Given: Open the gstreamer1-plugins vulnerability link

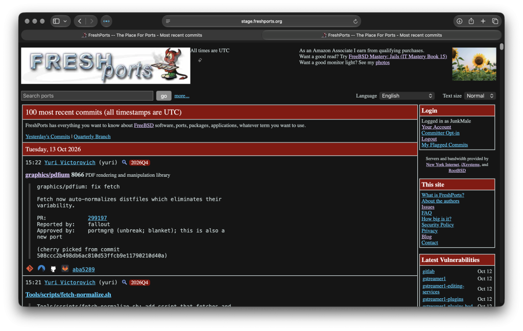Looking at the screenshot, I should [443, 299].
